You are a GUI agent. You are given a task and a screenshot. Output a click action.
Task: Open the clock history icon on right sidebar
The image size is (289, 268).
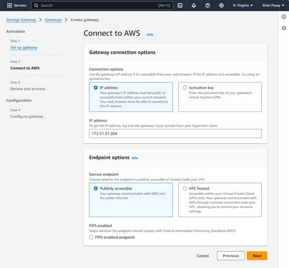(x=284, y=28)
